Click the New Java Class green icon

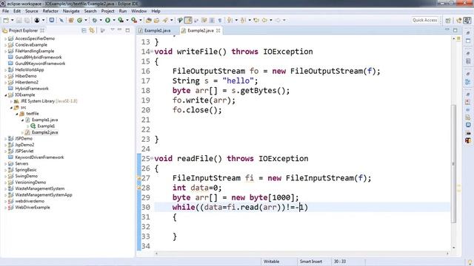[79, 20]
